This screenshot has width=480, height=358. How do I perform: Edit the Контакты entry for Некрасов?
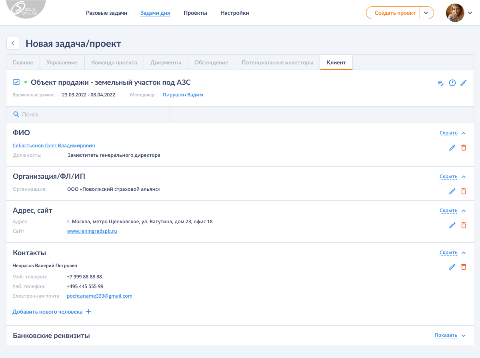point(452,267)
